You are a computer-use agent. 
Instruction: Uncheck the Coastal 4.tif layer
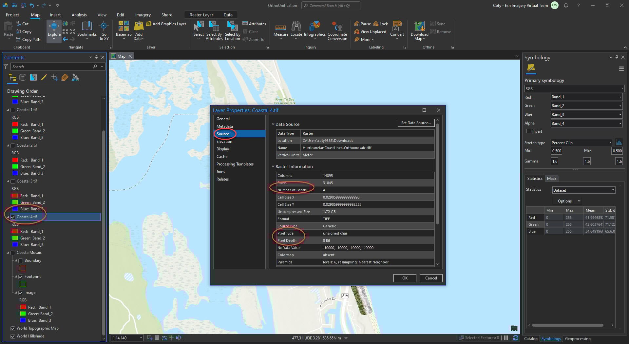click(13, 217)
